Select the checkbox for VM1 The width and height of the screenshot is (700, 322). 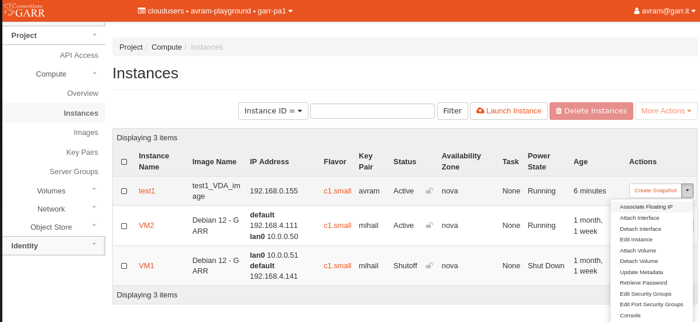tap(124, 266)
